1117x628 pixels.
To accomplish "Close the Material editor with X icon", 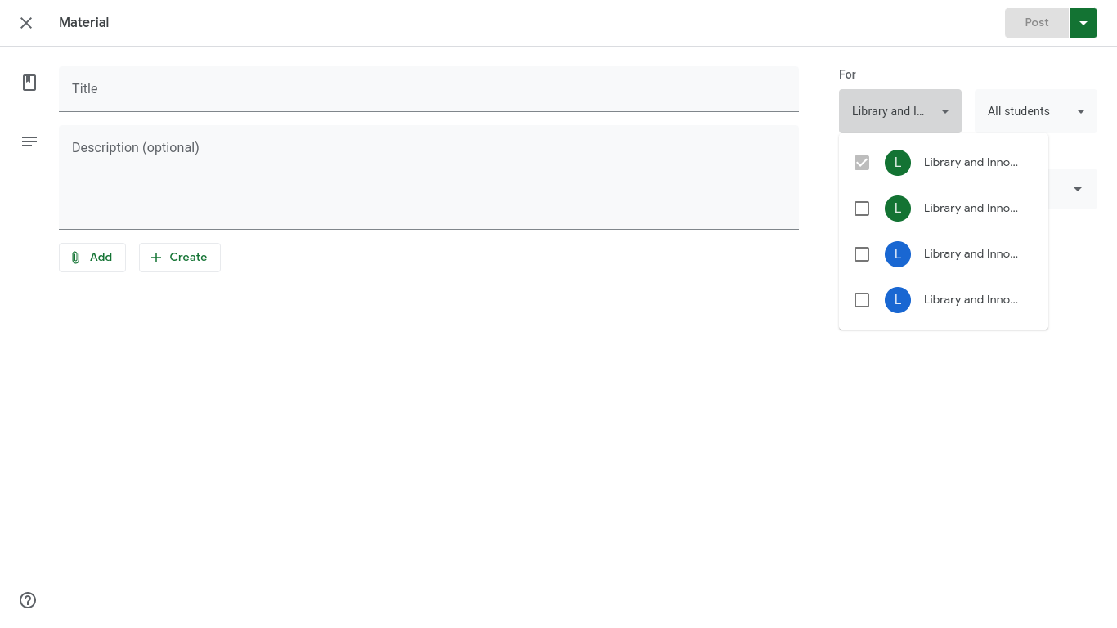I will (26, 23).
